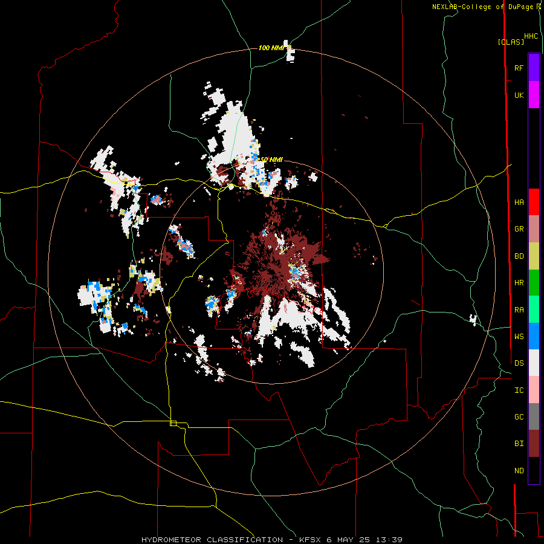Click the HR legend label
Image resolution: width=544 pixels, height=544 pixels.
[x=519, y=283]
